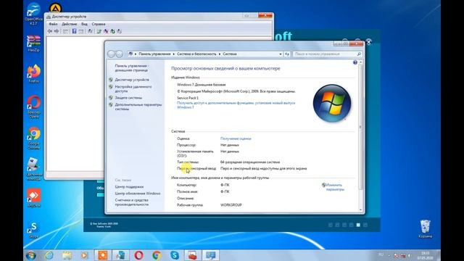This screenshot has height=261, width=464.
Task: Click Back arrow in Device Manager toolbar
Action: pos(50,31)
